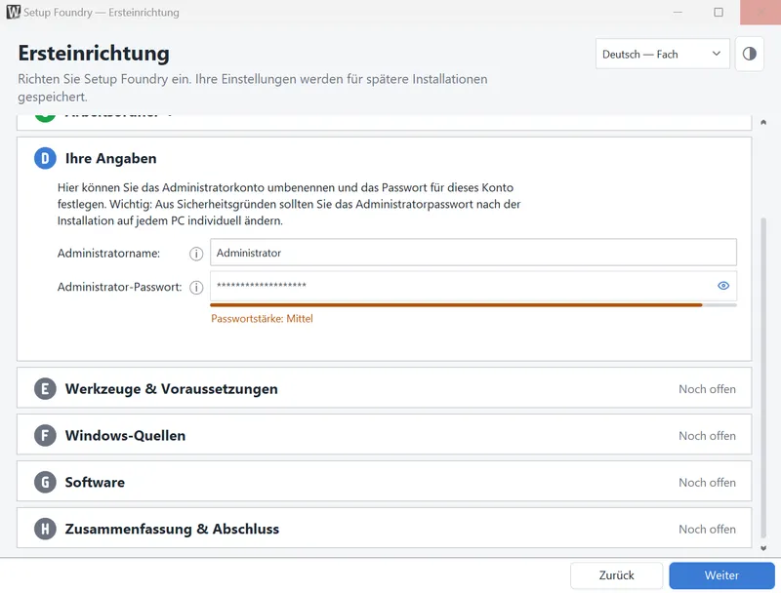Image resolution: width=781 pixels, height=593 pixels.
Task: Show password with the eye icon
Action: point(723,286)
